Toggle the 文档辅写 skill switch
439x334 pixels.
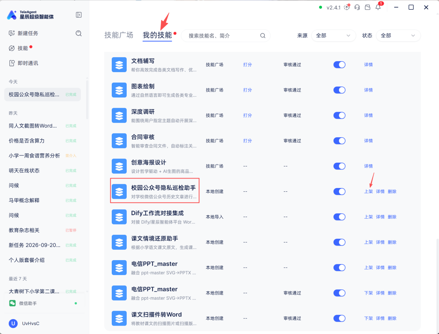click(339, 65)
